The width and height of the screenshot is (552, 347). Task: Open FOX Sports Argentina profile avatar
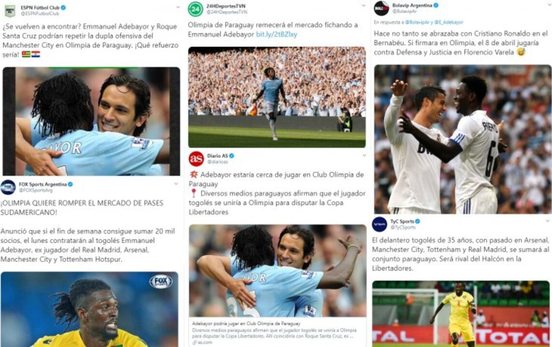click(x=8, y=187)
